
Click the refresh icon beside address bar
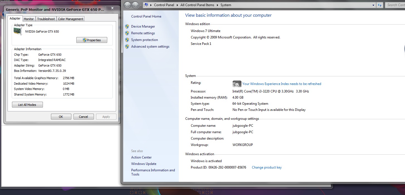(x=380, y=5)
